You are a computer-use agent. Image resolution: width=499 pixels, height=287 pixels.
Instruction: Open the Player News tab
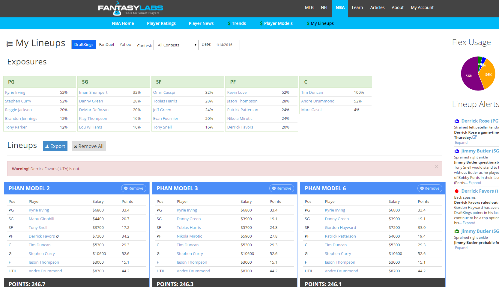201,23
